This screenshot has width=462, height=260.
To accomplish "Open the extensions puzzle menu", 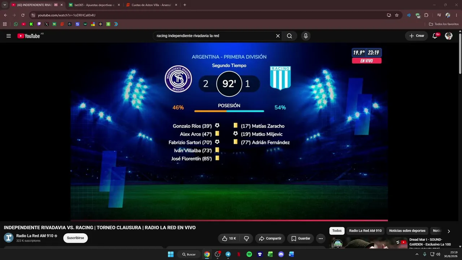I will (x=426, y=15).
